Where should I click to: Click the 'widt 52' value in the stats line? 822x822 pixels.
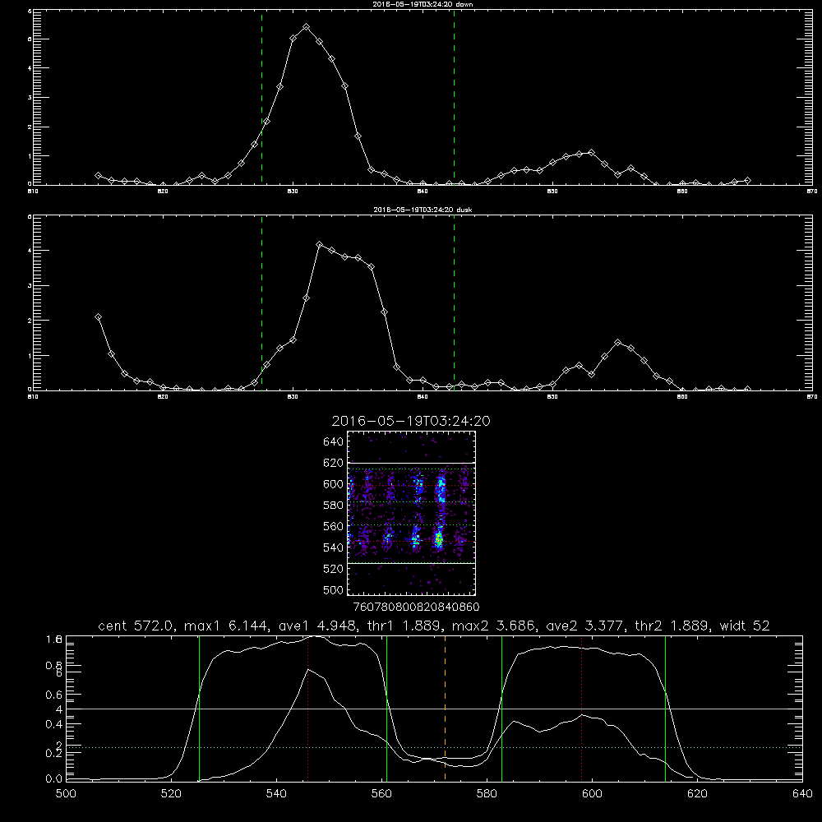(x=745, y=626)
